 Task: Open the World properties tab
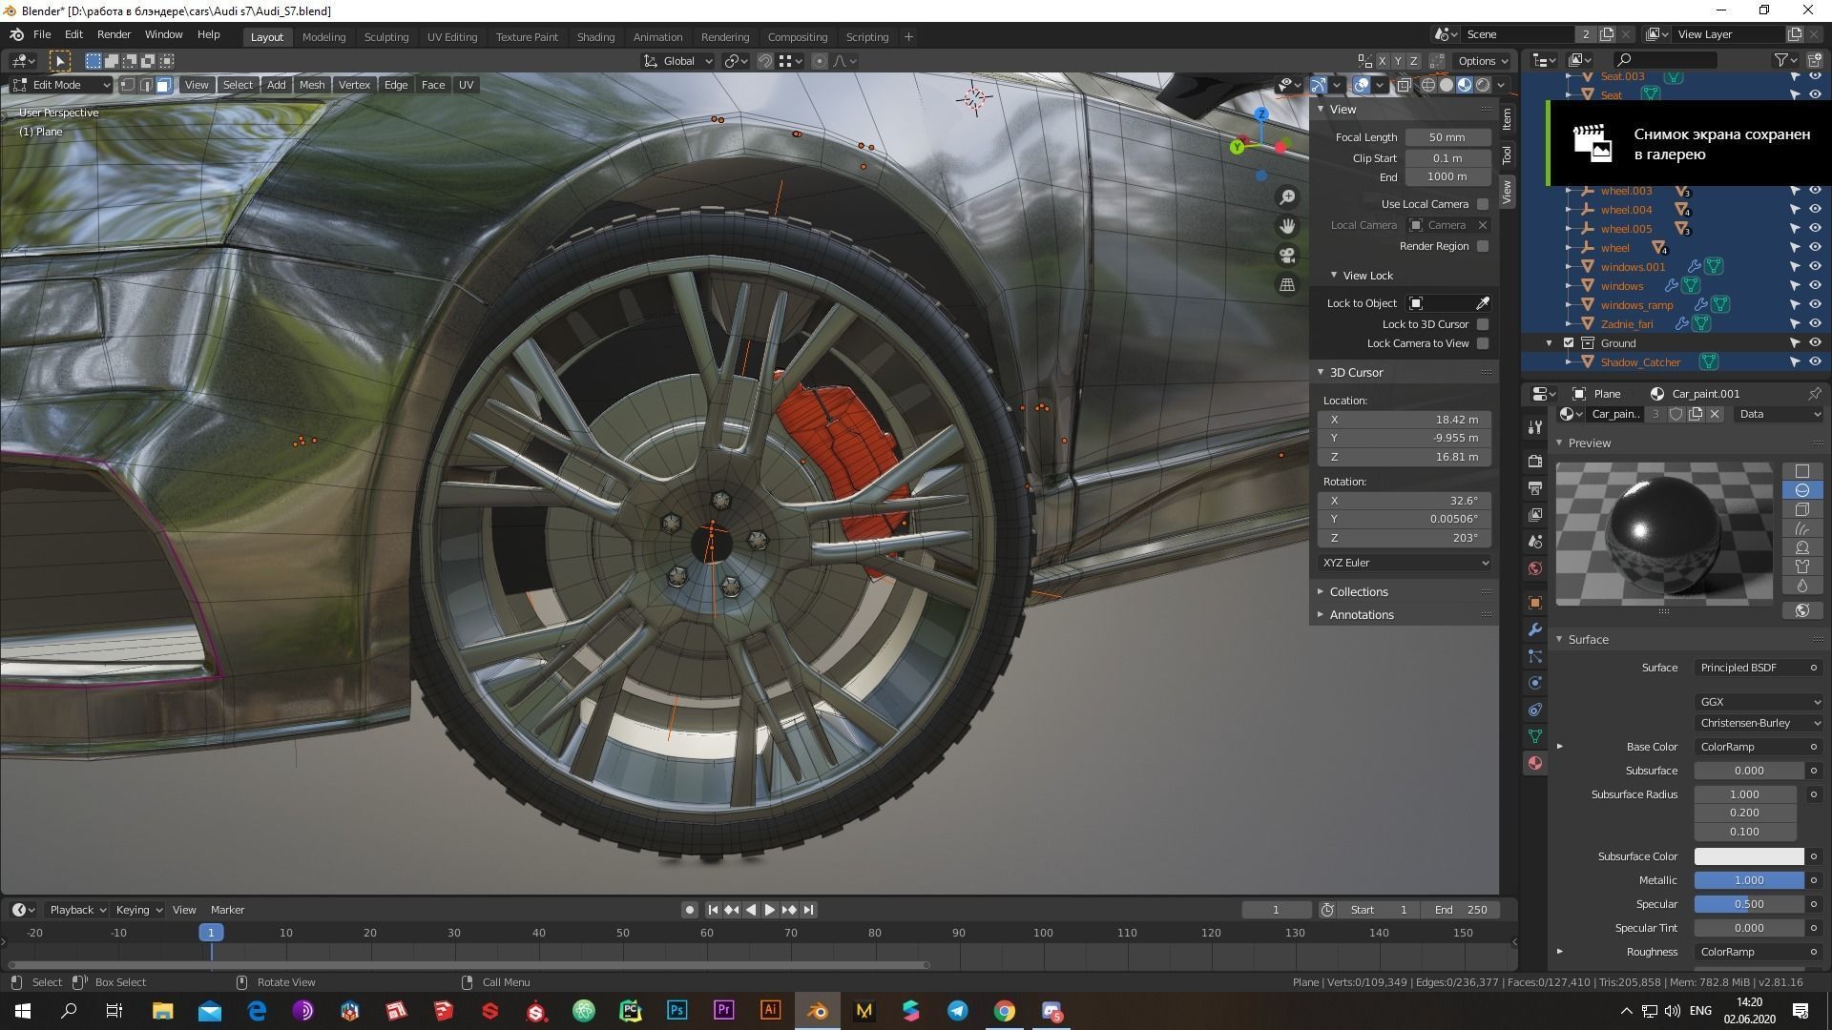pyautogui.click(x=1534, y=568)
